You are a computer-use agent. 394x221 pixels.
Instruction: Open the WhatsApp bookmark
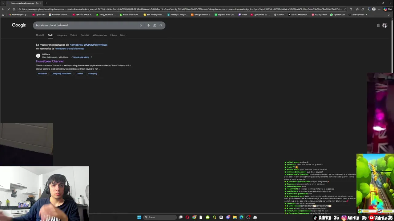click(x=338, y=15)
